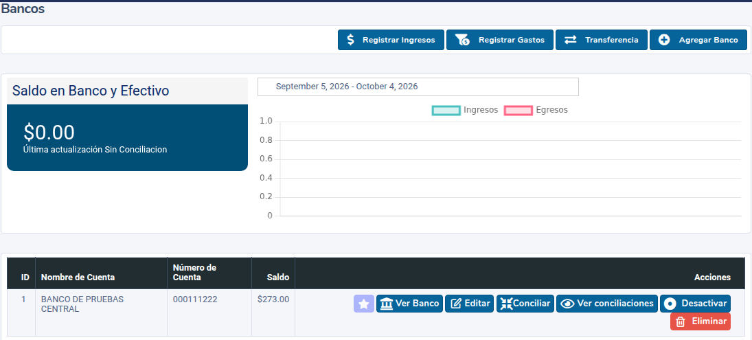Viewport: 752px width, 340px height.
Task: Click the Ingresos legend label
Action: tap(481, 110)
